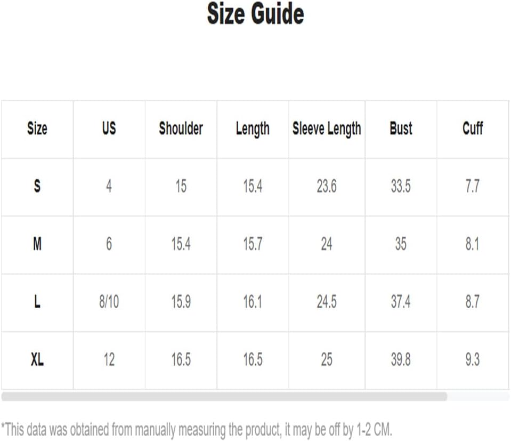511x441 pixels.
Task: Click the 9.3 cuff value cell
Action: coord(473,360)
